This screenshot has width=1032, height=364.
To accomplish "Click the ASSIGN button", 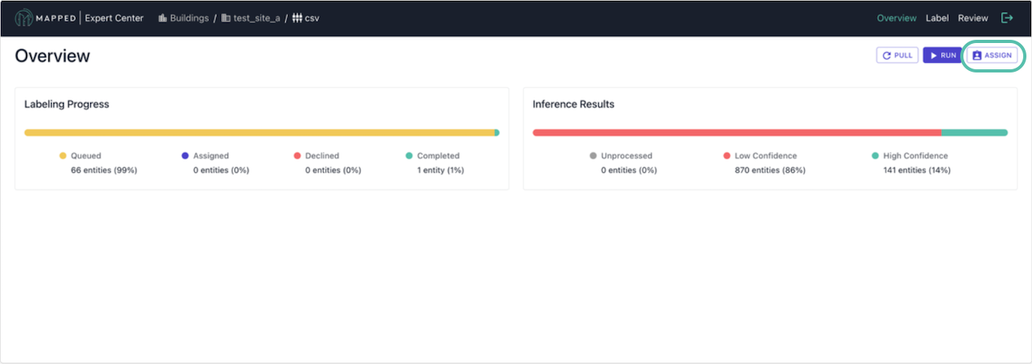I will [x=992, y=55].
